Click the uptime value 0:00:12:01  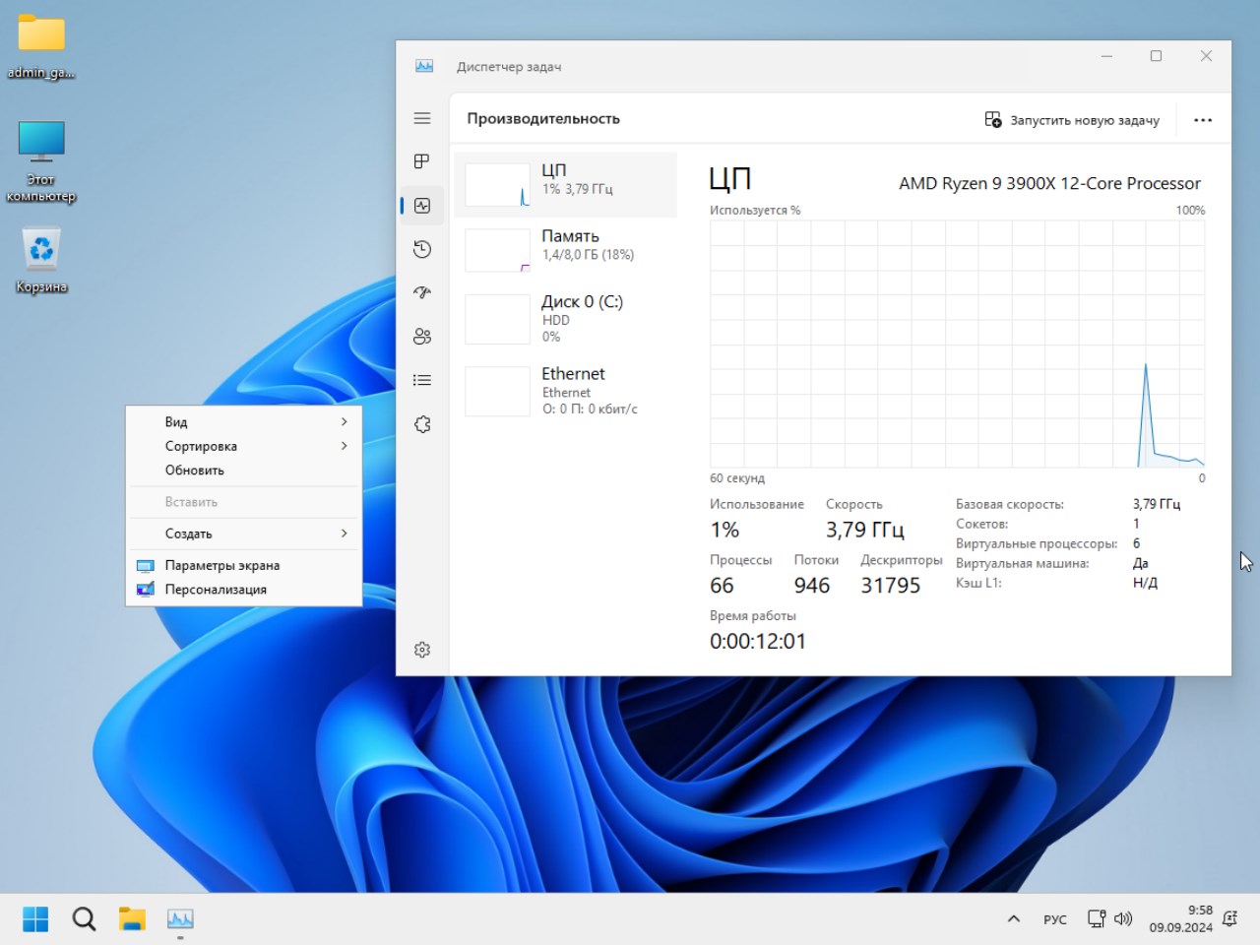(x=758, y=641)
